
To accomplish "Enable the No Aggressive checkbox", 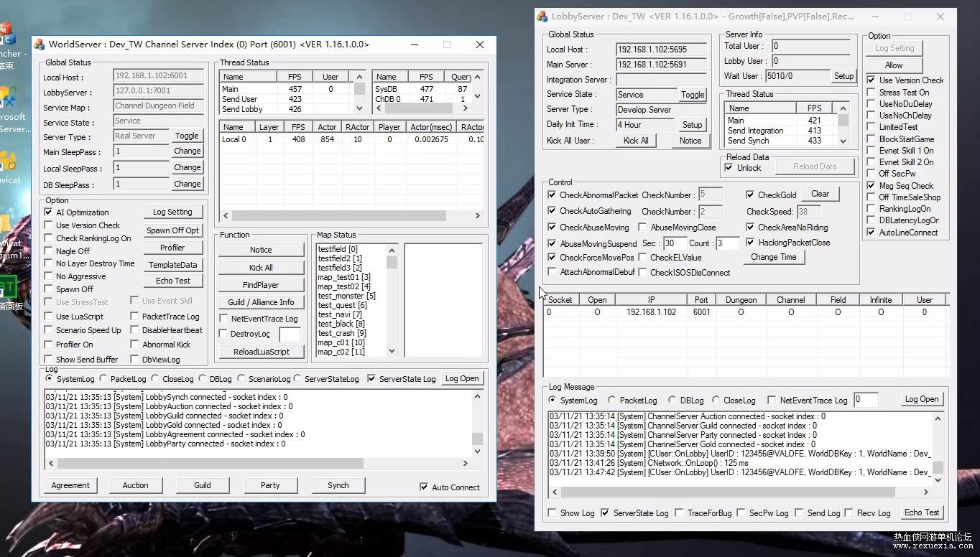I will pyautogui.click(x=48, y=276).
